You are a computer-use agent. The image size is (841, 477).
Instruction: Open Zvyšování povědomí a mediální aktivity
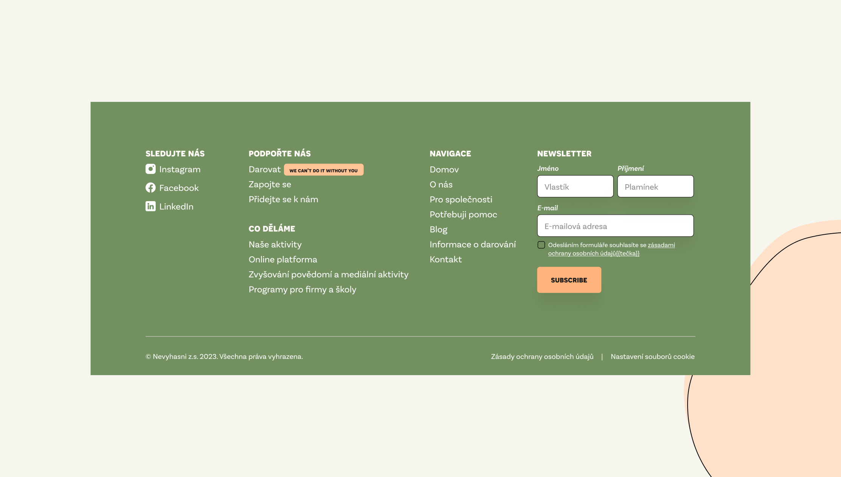(x=328, y=274)
